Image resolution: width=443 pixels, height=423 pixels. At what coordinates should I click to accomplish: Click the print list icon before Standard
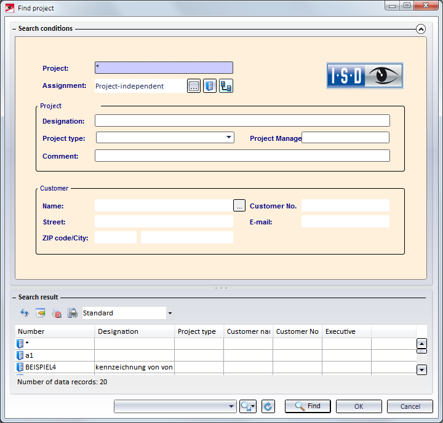coord(72,313)
